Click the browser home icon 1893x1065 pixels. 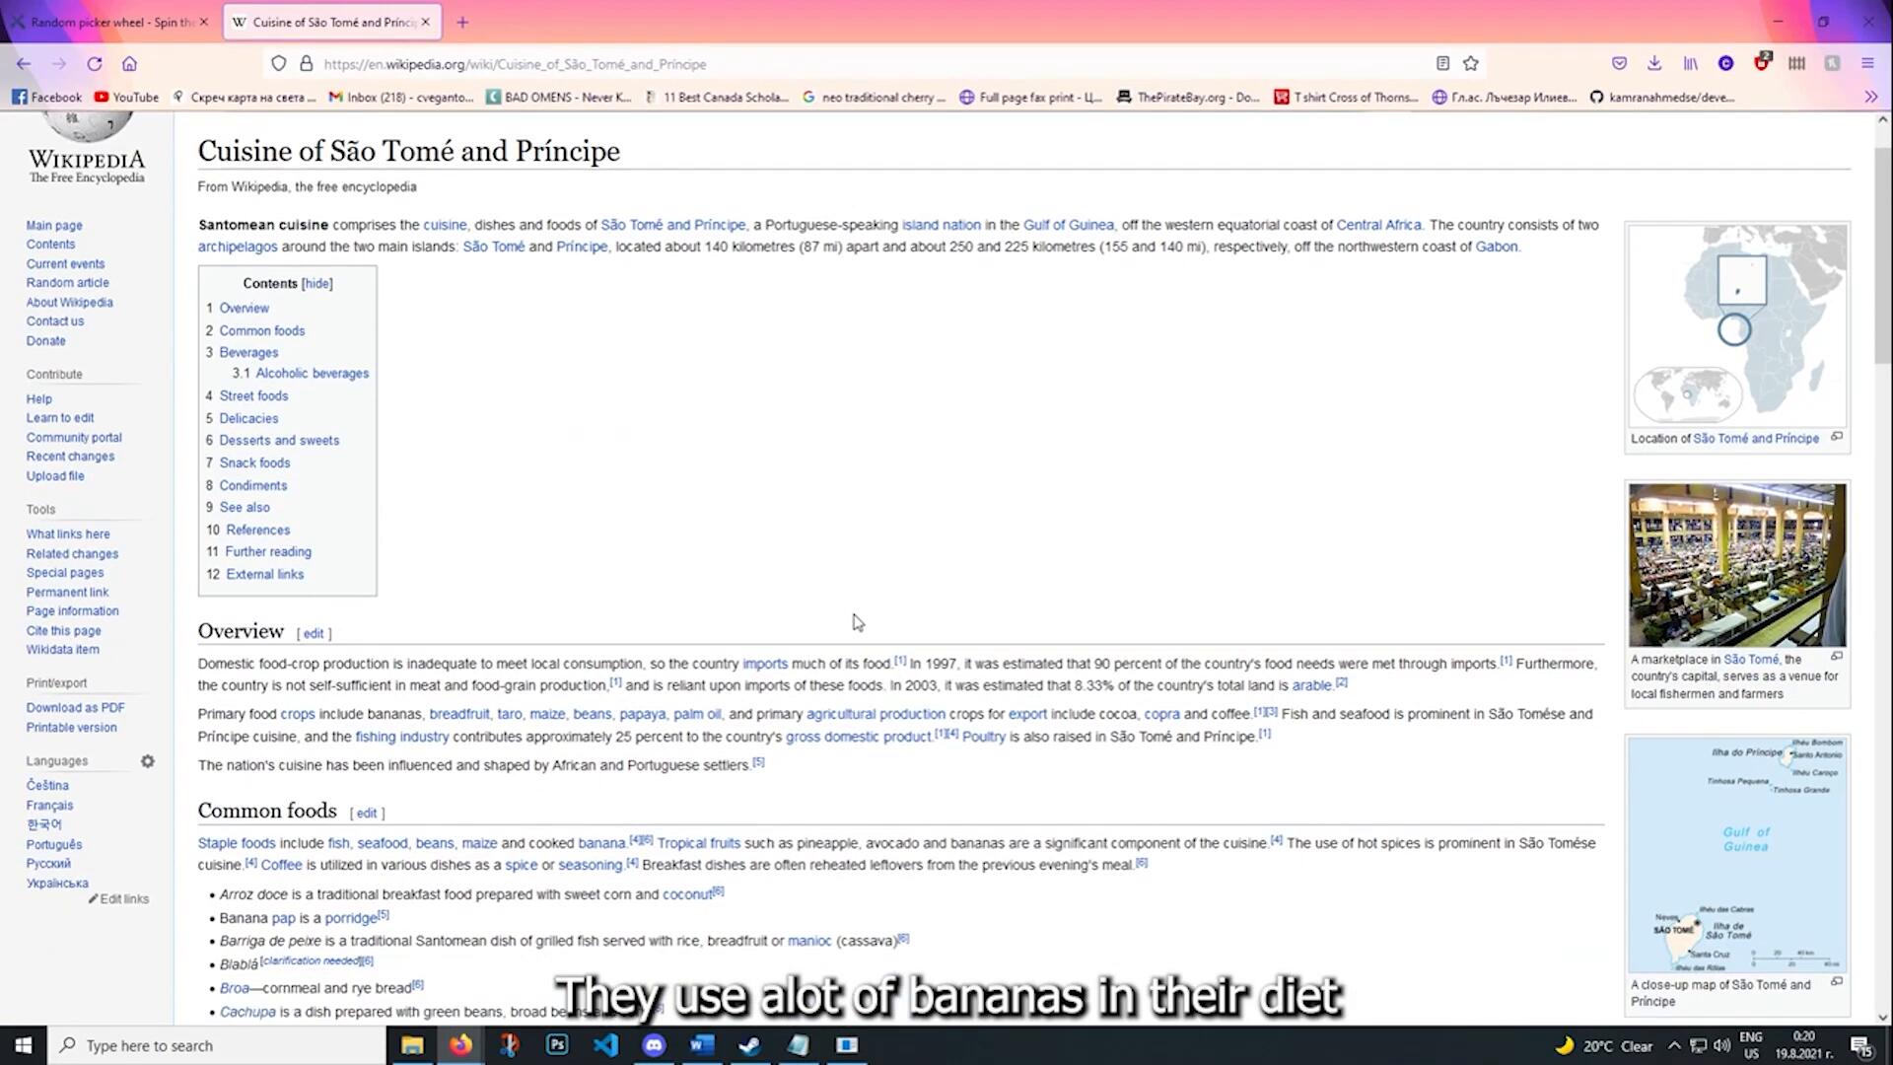point(129,64)
